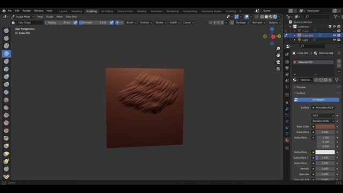Open the Texture dropdown
Viewport: 343px width, 193px height.
coord(146,23)
